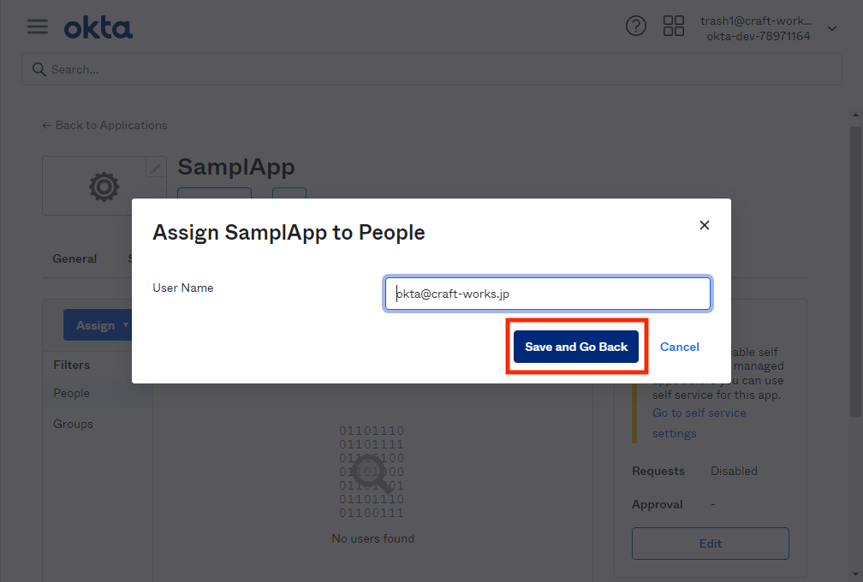The width and height of the screenshot is (863, 582).
Task: Click the Requests Disabled value
Action: (x=734, y=471)
